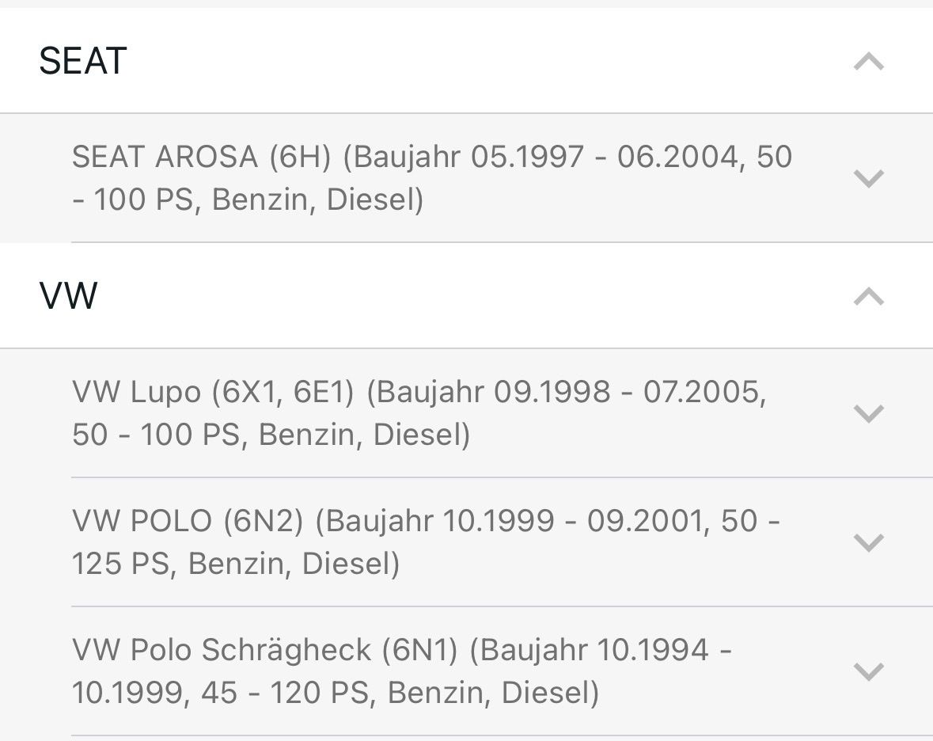Tap the SEAT brand heading label
This screenshot has height=741, width=933.
83,62
